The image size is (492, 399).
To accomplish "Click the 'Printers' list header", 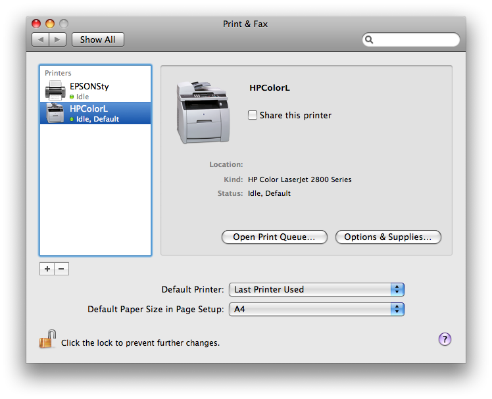I will pos(58,73).
